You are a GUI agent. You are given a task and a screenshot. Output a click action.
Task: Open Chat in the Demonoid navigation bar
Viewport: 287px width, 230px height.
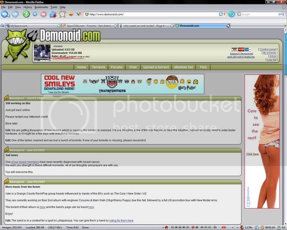coord(133,67)
